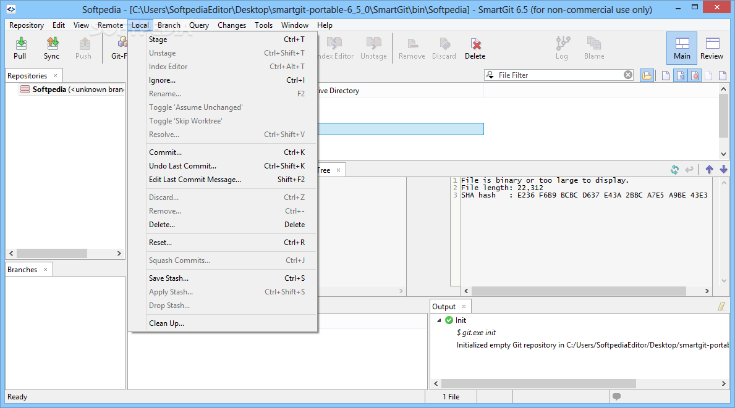Screen dimensions: 735x408
Task: Jump to the next change with down arrow
Action: (723, 169)
